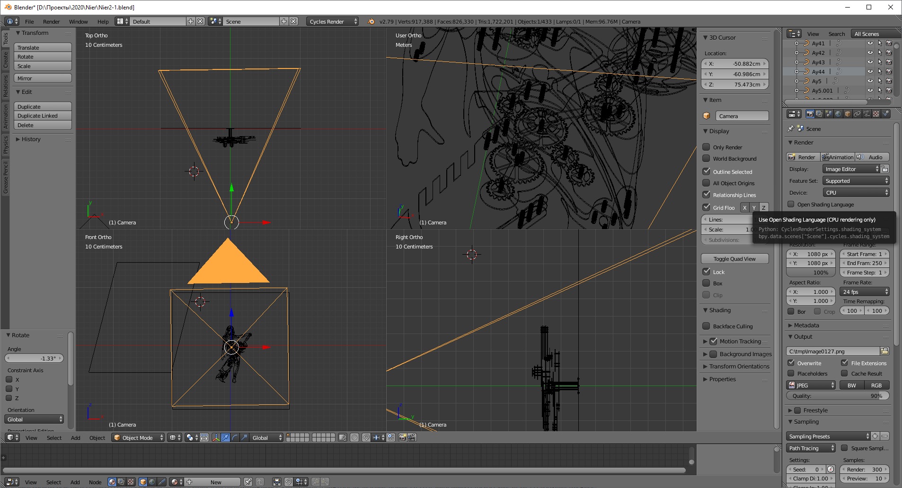Hide Ay41 with its eye icon
The height and width of the screenshot is (488, 902).
coord(870,43)
